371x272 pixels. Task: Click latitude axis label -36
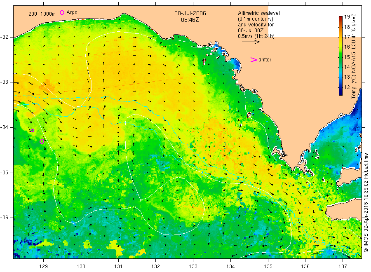pos(4,218)
